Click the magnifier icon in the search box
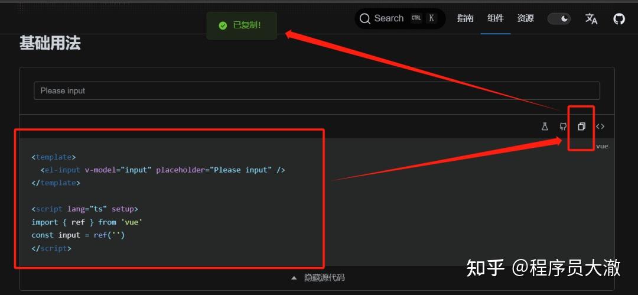Viewport: 638px width, 295px height. point(365,19)
